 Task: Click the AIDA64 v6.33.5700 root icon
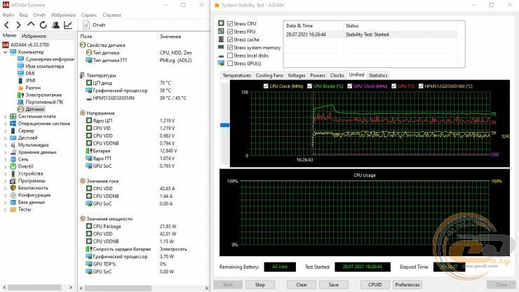[6, 45]
